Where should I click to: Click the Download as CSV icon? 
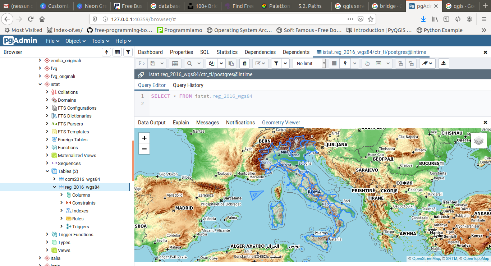444,64
